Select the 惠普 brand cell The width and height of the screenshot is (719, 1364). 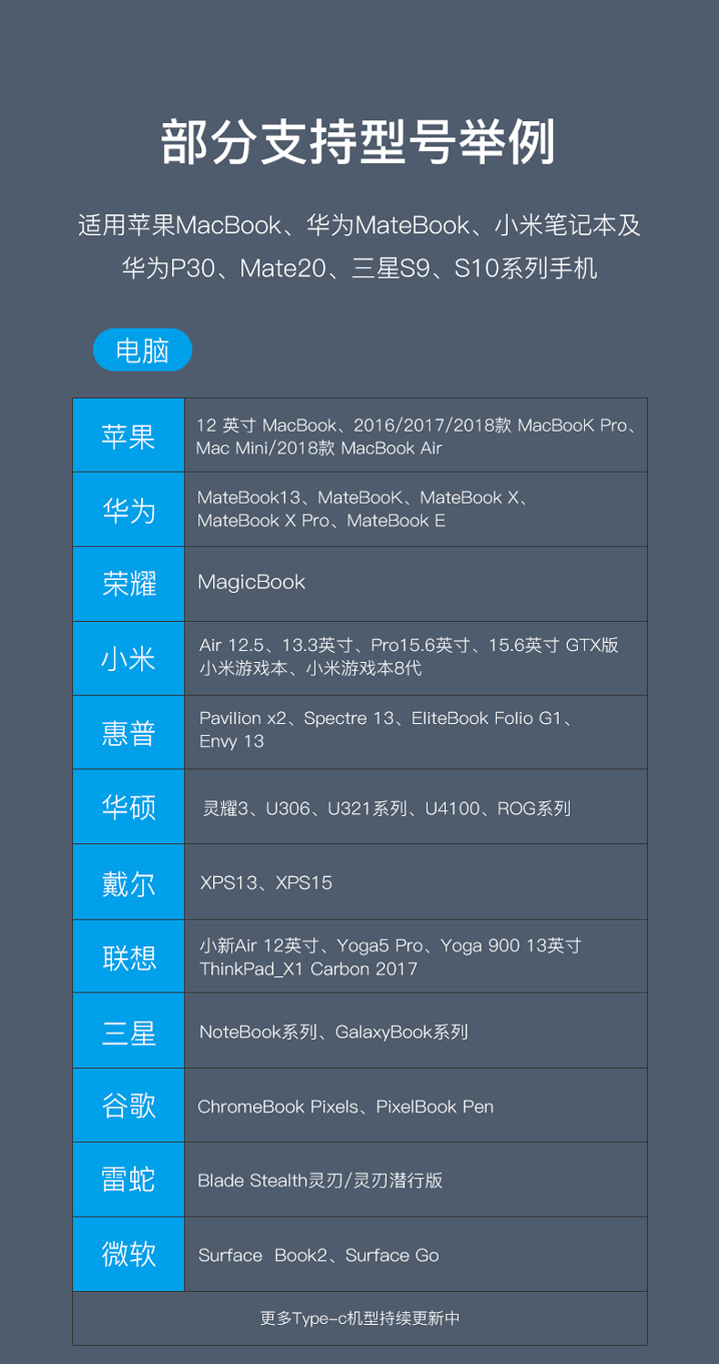coord(128,732)
